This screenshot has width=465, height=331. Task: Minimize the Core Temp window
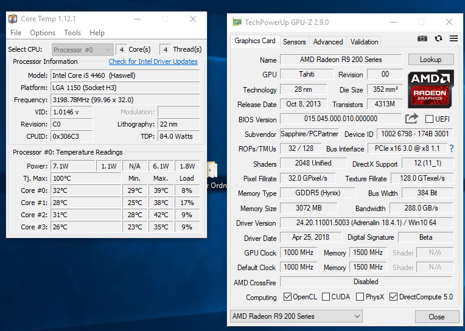pyautogui.click(x=138, y=19)
